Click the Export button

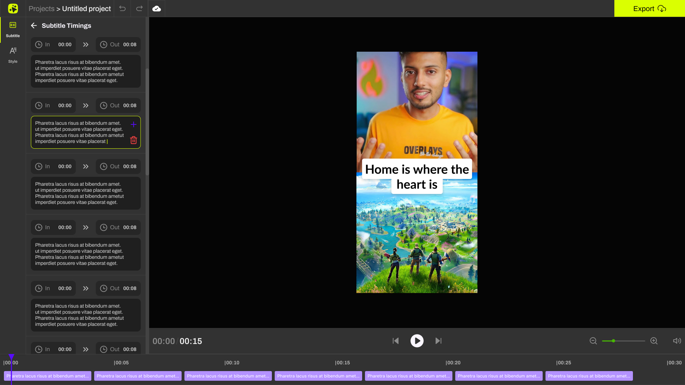pyautogui.click(x=649, y=9)
